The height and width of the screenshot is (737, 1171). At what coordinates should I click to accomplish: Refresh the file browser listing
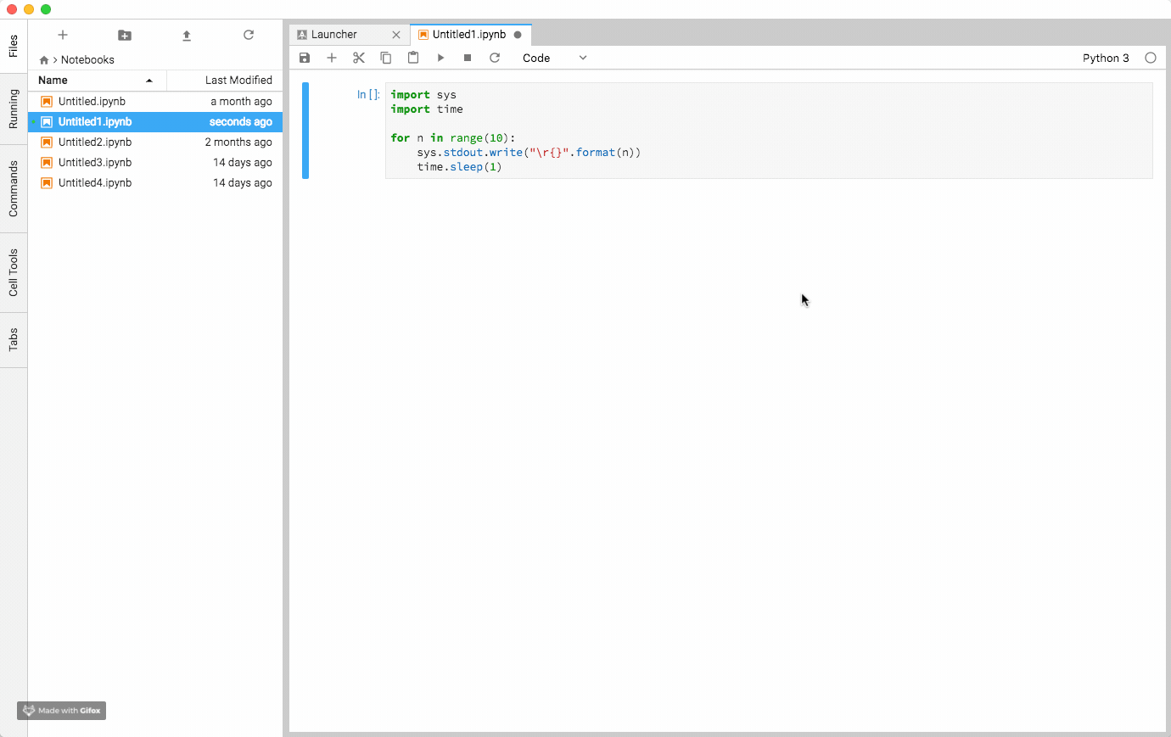pyautogui.click(x=249, y=35)
